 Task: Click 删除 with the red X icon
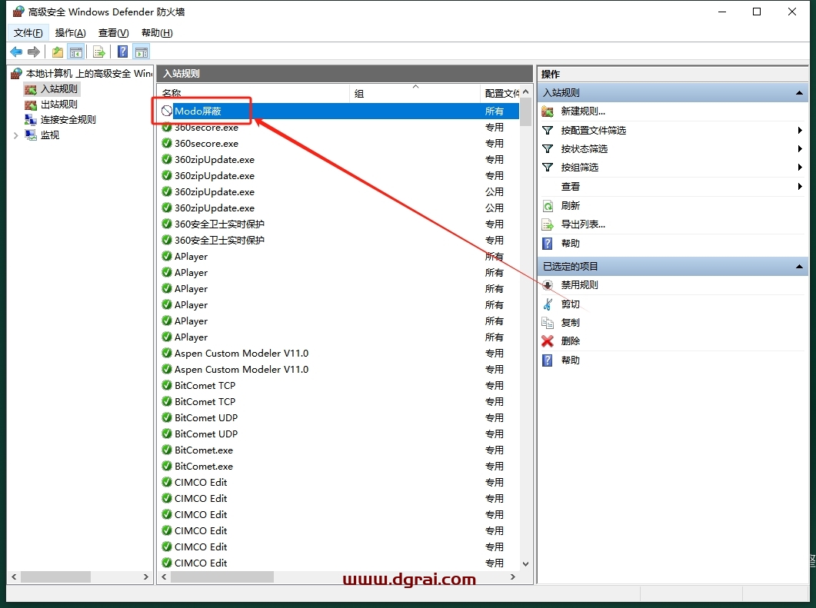click(571, 341)
